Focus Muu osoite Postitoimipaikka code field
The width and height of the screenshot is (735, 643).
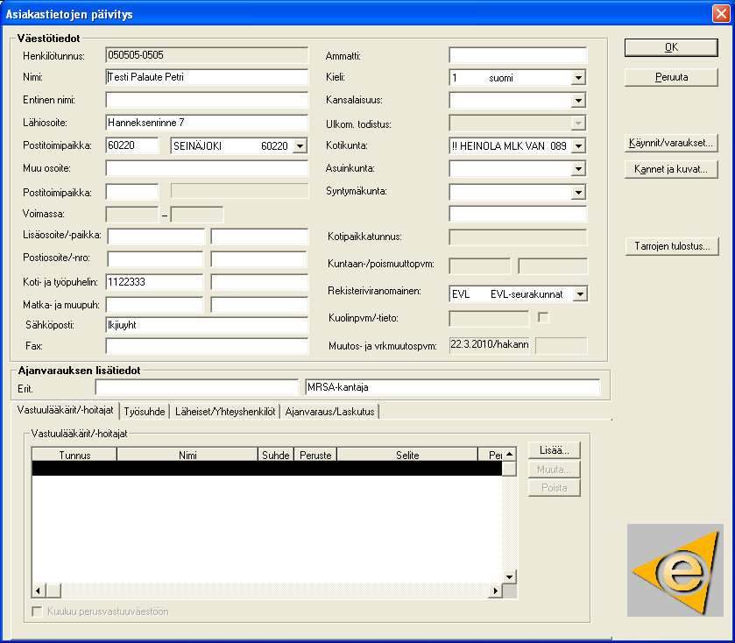point(132,192)
